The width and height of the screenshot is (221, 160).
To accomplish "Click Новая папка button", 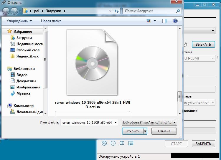I will click(51, 21).
